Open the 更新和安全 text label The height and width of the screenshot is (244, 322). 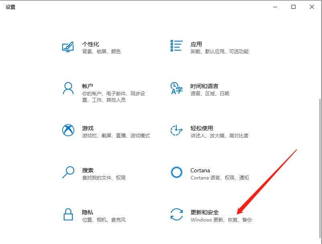point(204,212)
